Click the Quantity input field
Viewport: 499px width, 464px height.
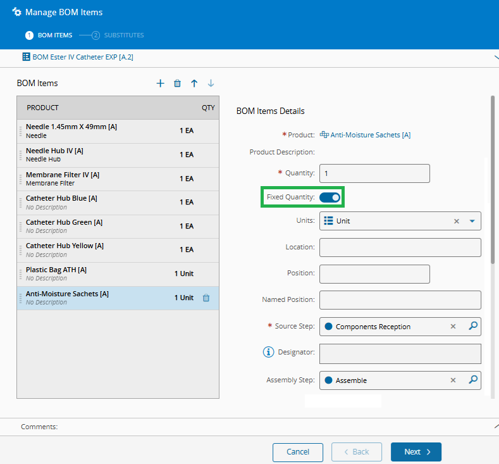coord(374,173)
